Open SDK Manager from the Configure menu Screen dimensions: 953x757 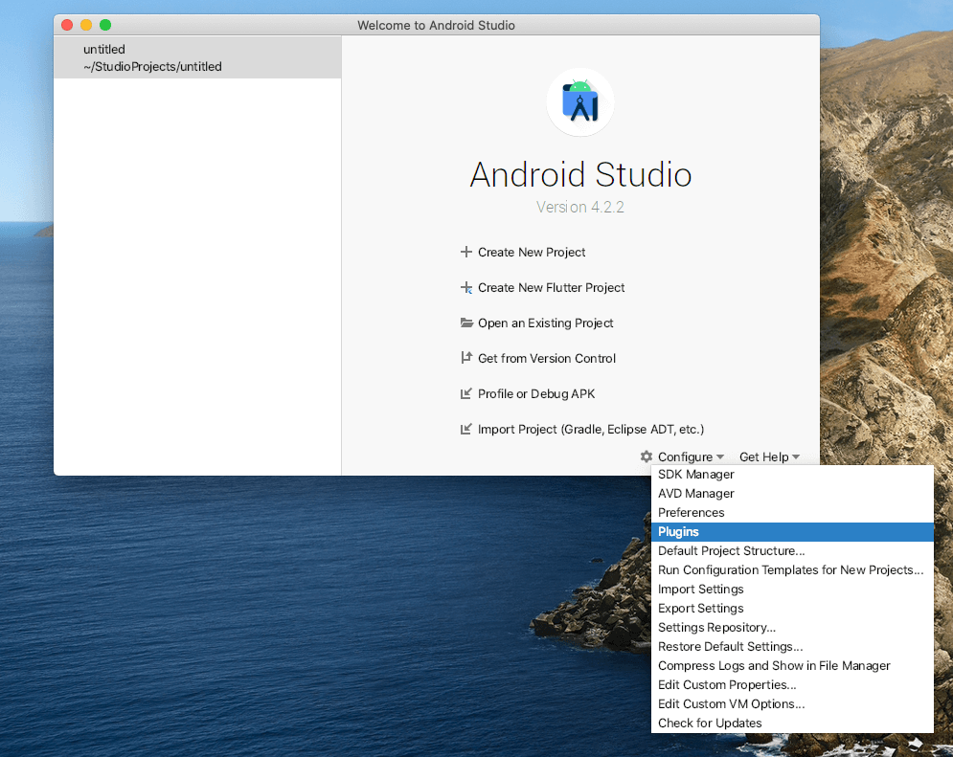tap(696, 475)
